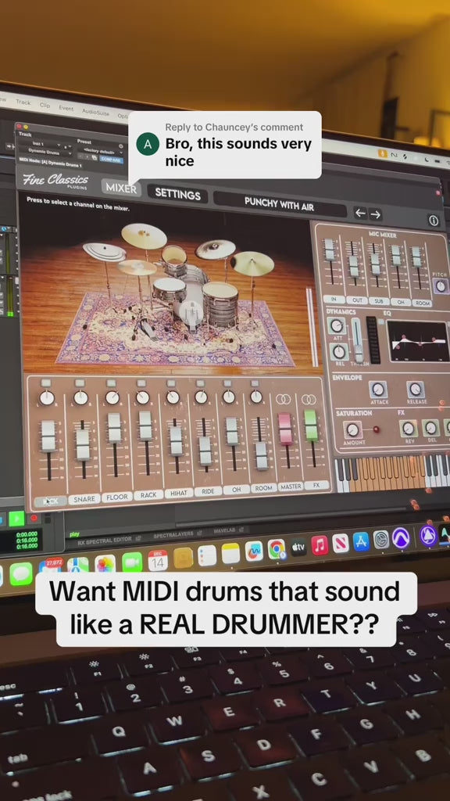
Task: Open the App Store from the dock
Action: (x=361, y=541)
